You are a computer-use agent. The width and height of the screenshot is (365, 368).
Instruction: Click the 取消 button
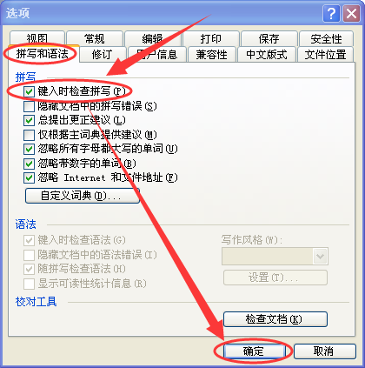(x=324, y=351)
